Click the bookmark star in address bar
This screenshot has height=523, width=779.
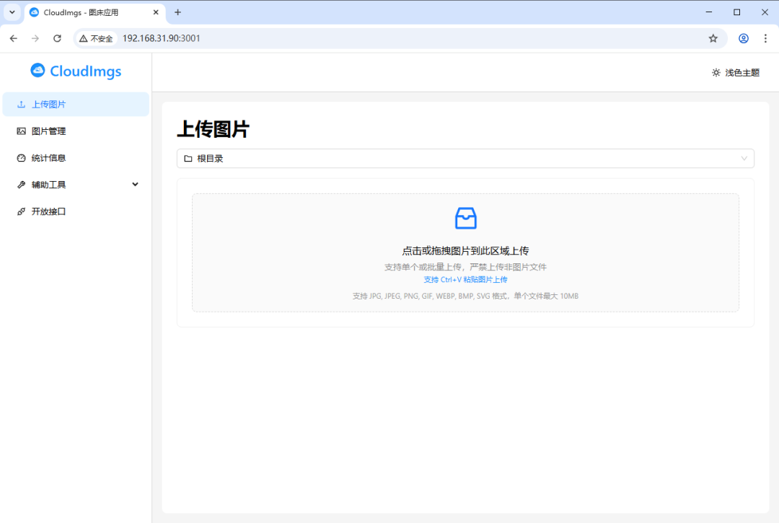point(713,38)
